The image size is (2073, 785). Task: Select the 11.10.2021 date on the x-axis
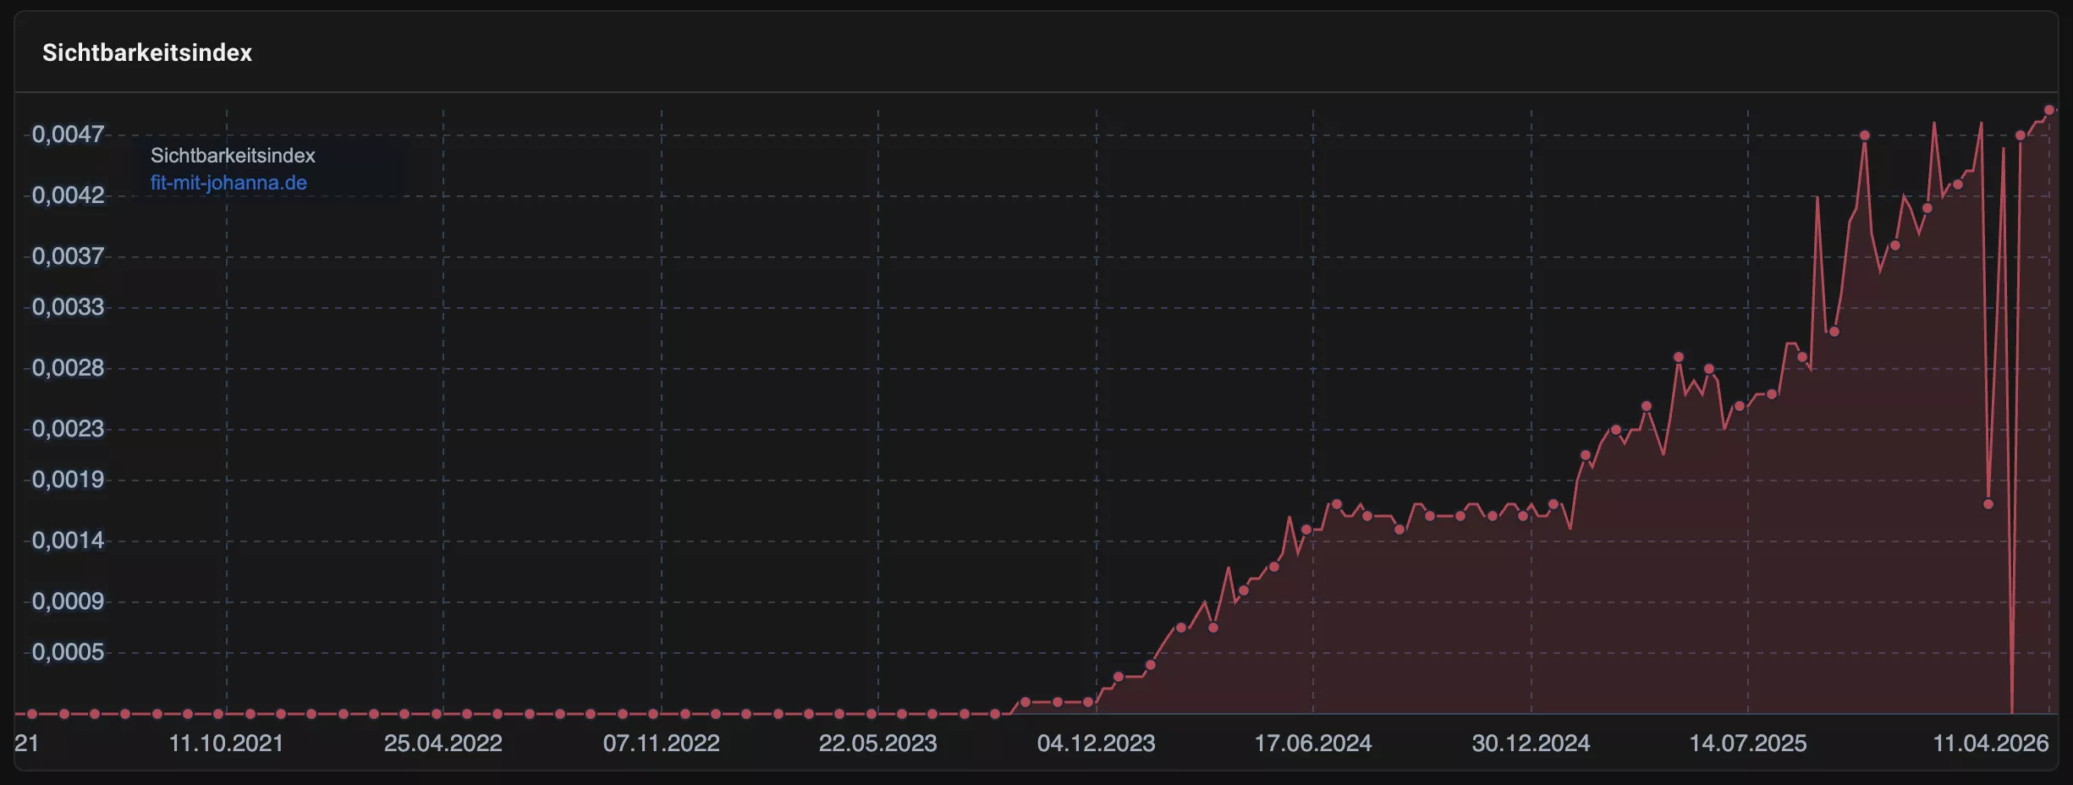click(x=226, y=743)
